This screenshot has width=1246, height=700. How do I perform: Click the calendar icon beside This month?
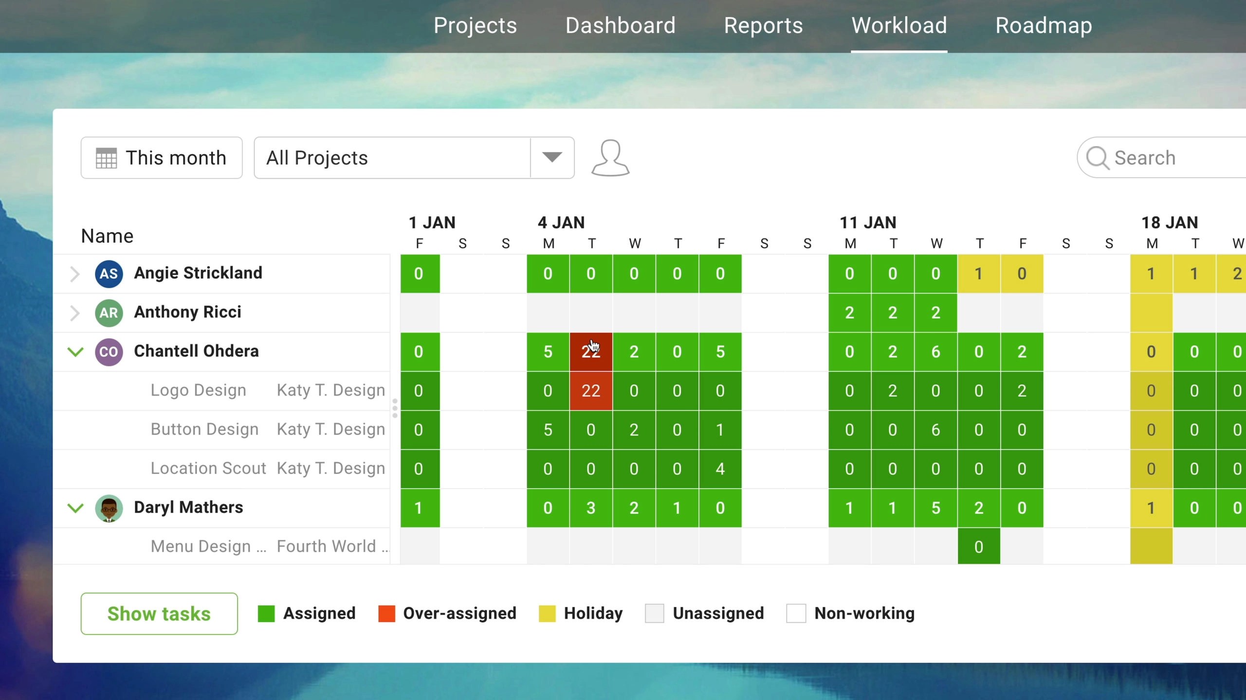coord(106,157)
